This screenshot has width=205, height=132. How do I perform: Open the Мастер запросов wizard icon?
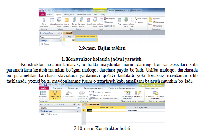[x=74, y=20]
